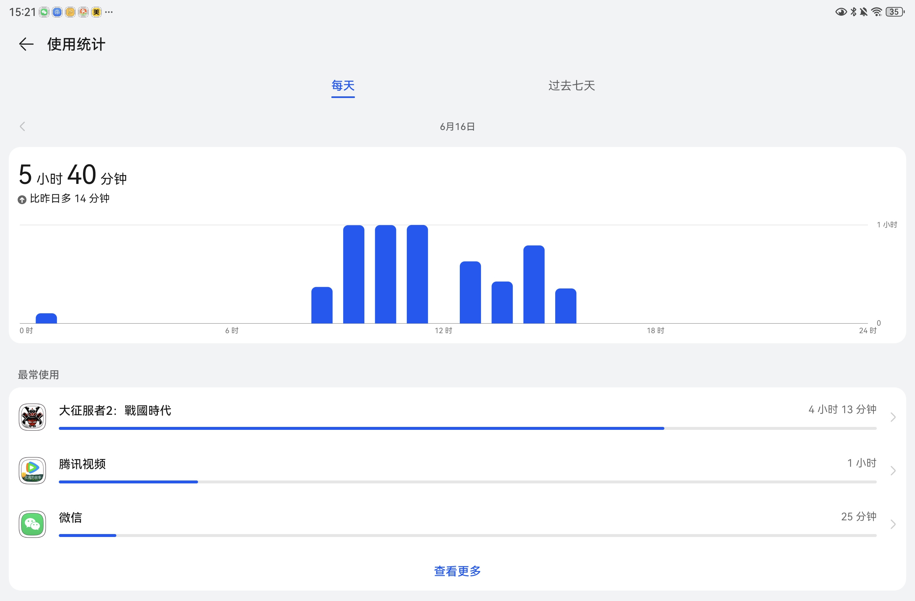Select the 腾讯视频 row title
The width and height of the screenshot is (915, 601).
pos(82,464)
